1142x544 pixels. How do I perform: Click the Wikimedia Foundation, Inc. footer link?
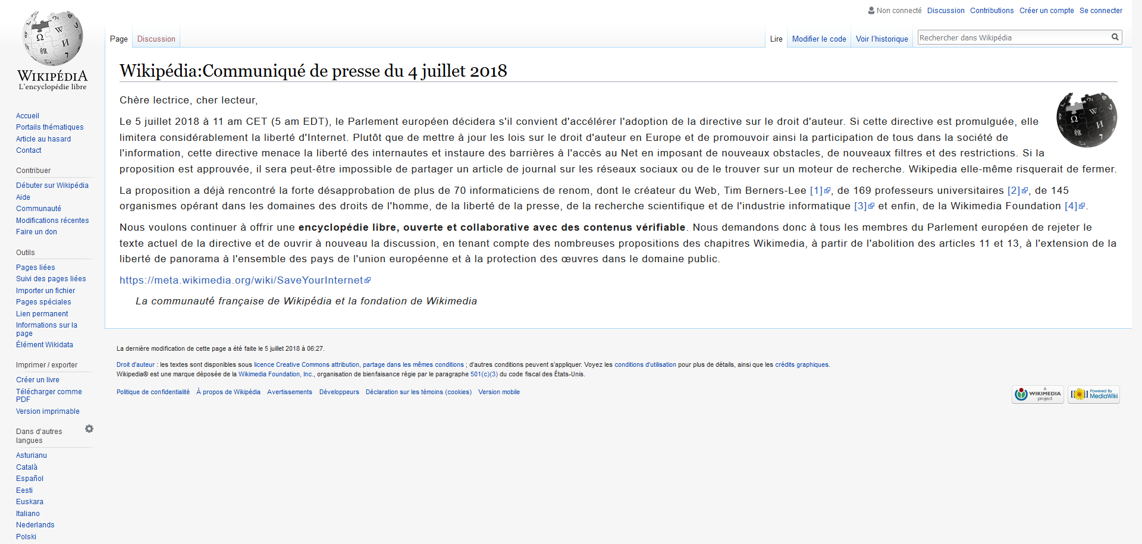pyautogui.click(x=276, y=375)
